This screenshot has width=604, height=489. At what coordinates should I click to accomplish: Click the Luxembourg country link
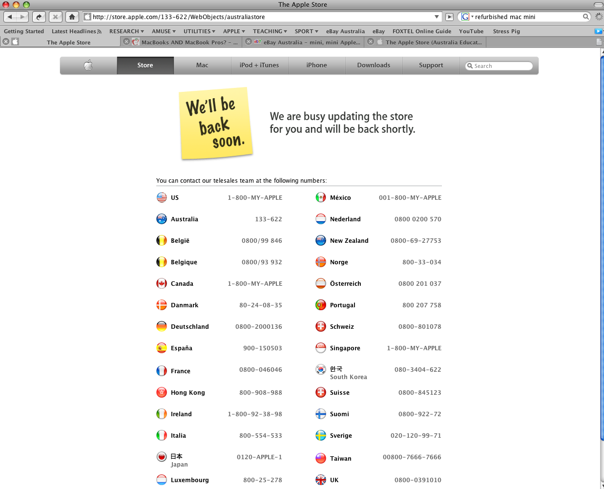pos(190,480)
